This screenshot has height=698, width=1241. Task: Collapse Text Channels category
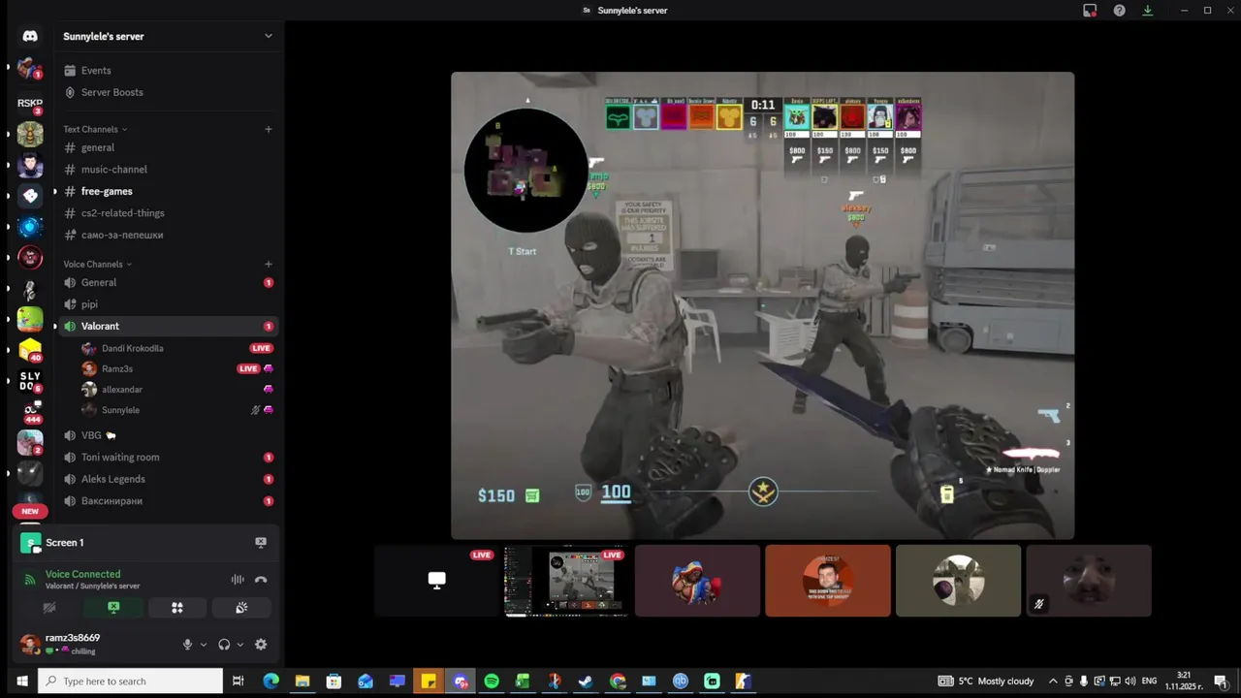[x=95, y=129]
